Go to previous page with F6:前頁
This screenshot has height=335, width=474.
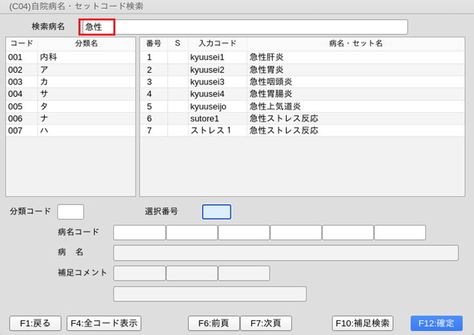point(214,323)
